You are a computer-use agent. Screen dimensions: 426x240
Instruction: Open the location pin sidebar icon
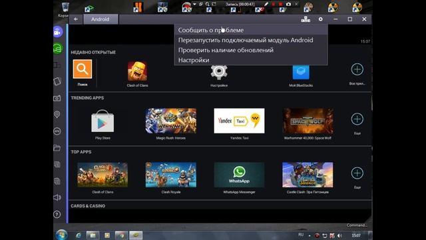(x=57, y=115)
